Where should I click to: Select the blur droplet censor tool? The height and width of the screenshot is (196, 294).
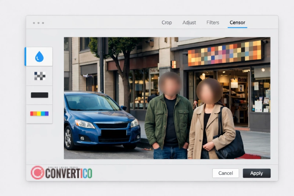[x=39, y=57]
